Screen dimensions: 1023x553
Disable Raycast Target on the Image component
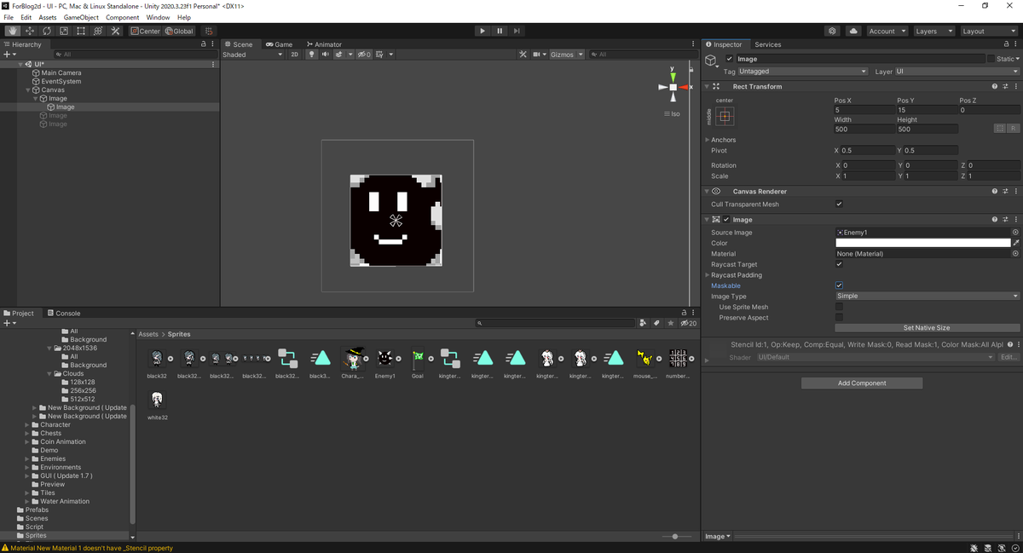pyautogui.click(x=839, y=264)
